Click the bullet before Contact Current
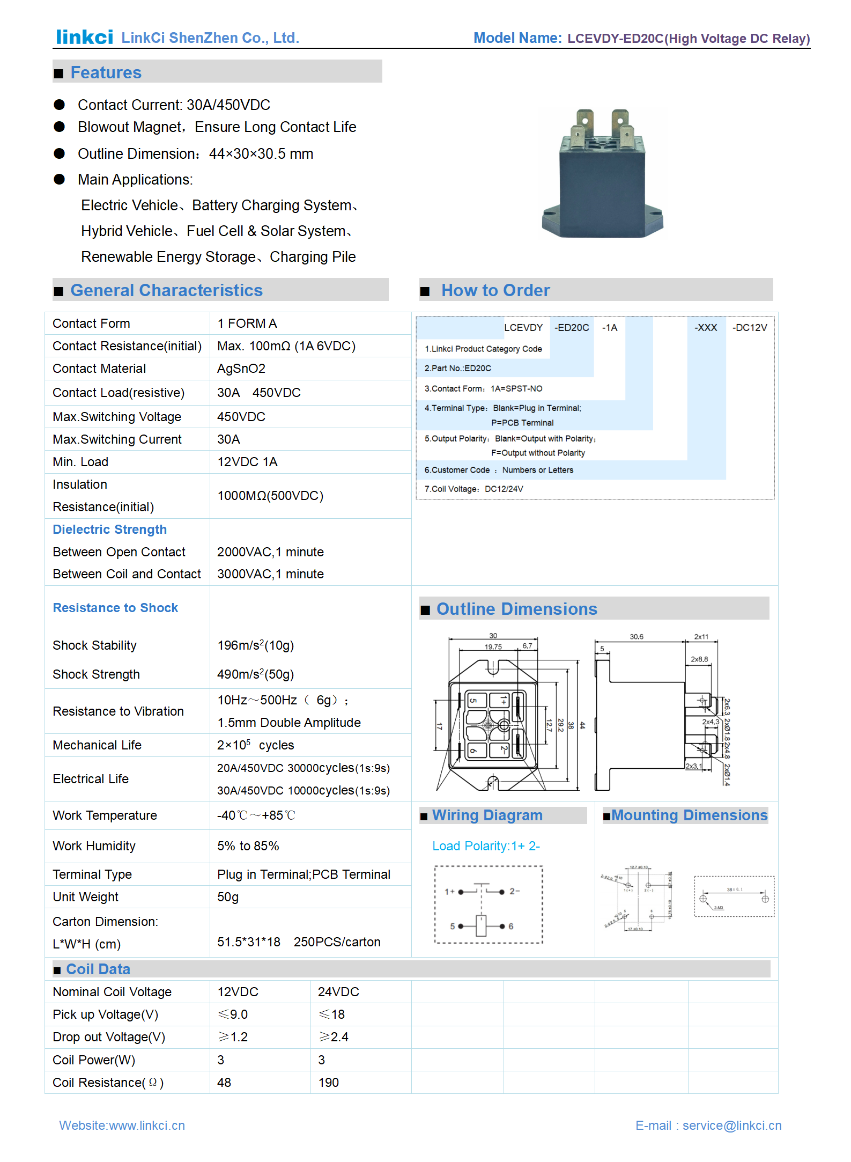The height and width of the screenshot is (1162, 851). pos(59,105)
